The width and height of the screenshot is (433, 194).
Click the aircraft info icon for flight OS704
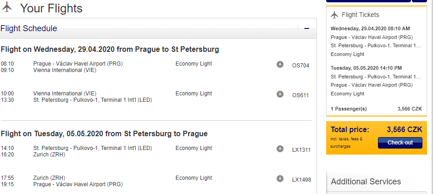tap(280, 64)
